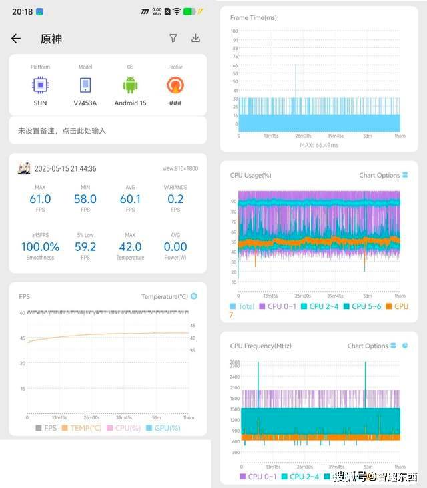
Task: Select the 61.0 MAX FPS value
Action: click(40, 199)
